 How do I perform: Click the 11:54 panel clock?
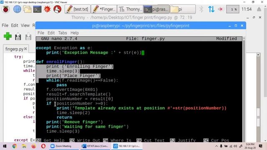click(247, 9)
